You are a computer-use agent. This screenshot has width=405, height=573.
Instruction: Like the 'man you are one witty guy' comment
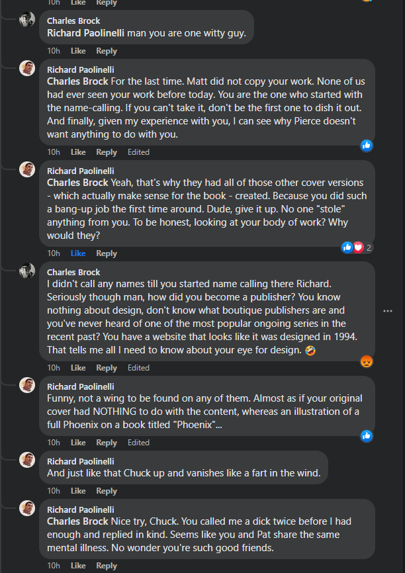[x=78, y=51]
